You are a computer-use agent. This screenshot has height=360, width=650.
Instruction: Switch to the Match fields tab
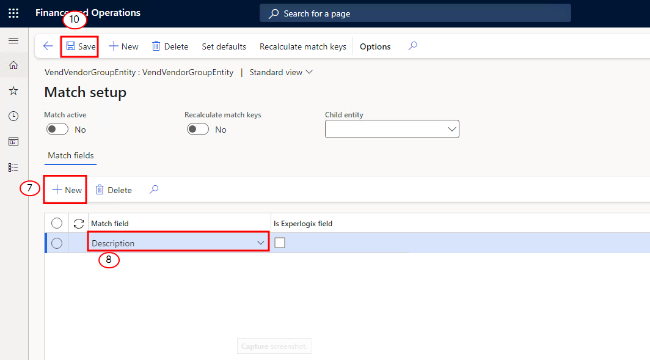[x=71, y=155]
